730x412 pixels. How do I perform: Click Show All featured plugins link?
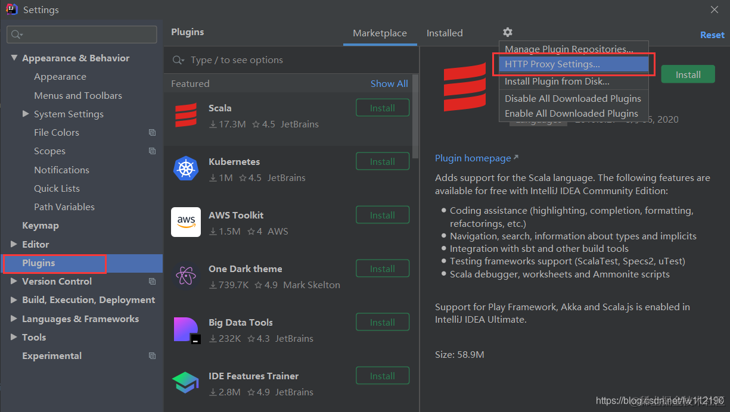point(389,84)
